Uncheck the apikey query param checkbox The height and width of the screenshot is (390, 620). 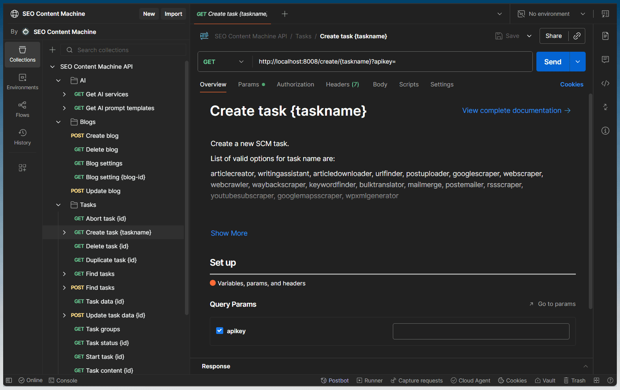point(220,331)
